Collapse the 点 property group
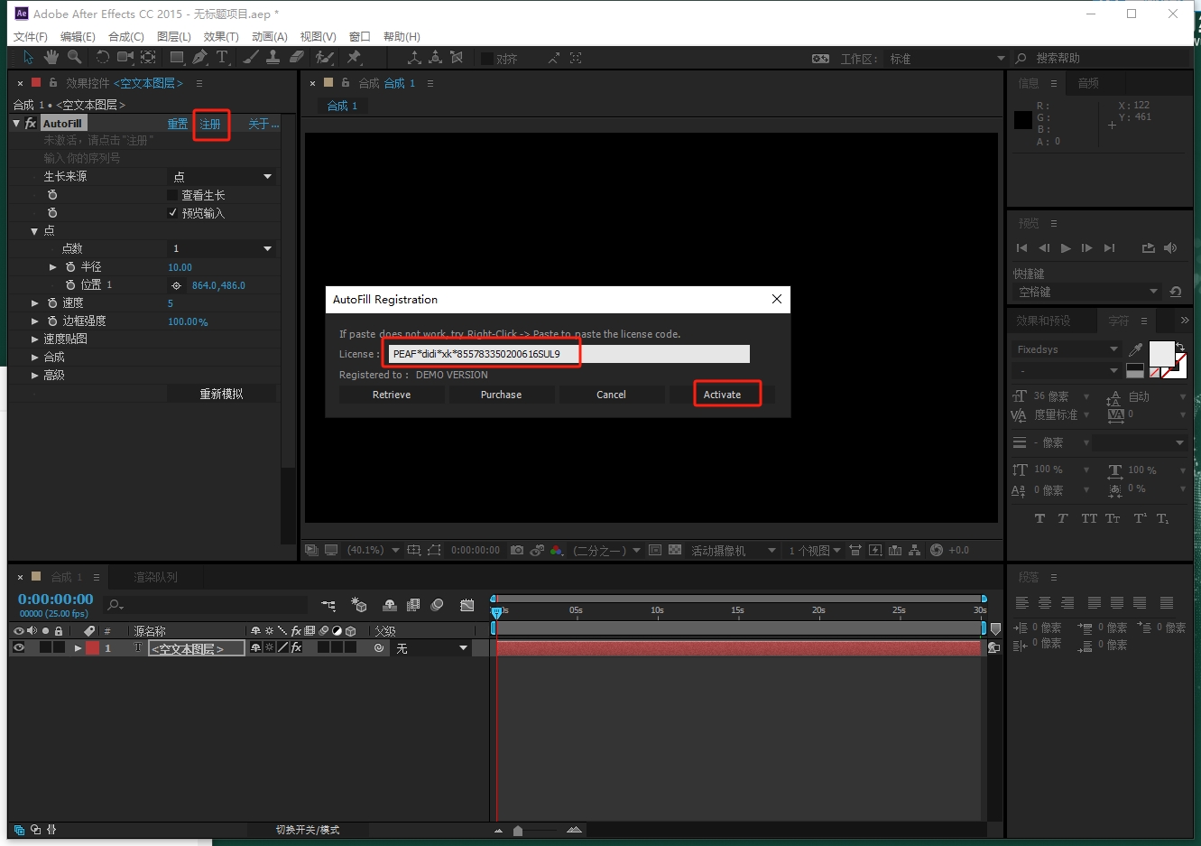The width and height of the screenshot is (1201, 846). point(34,231)
